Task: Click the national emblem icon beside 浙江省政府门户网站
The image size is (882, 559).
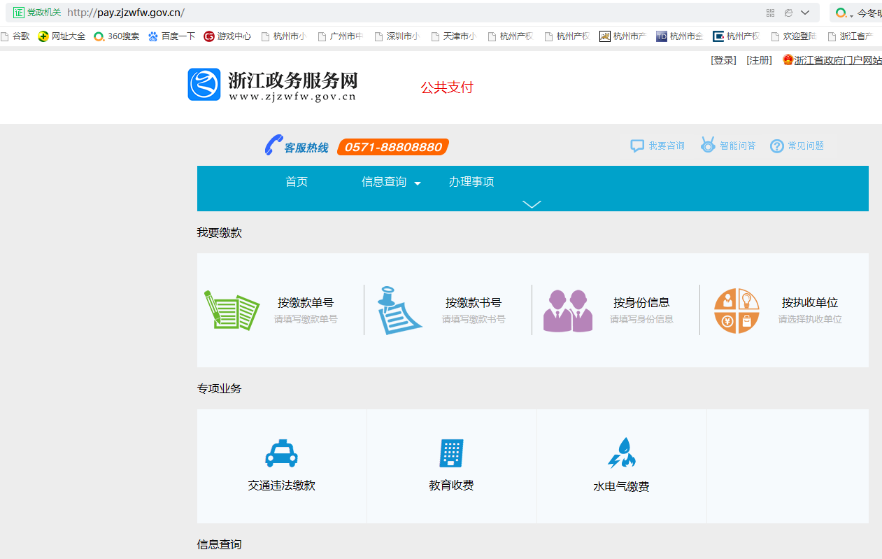Action: (x=788, y=60)
